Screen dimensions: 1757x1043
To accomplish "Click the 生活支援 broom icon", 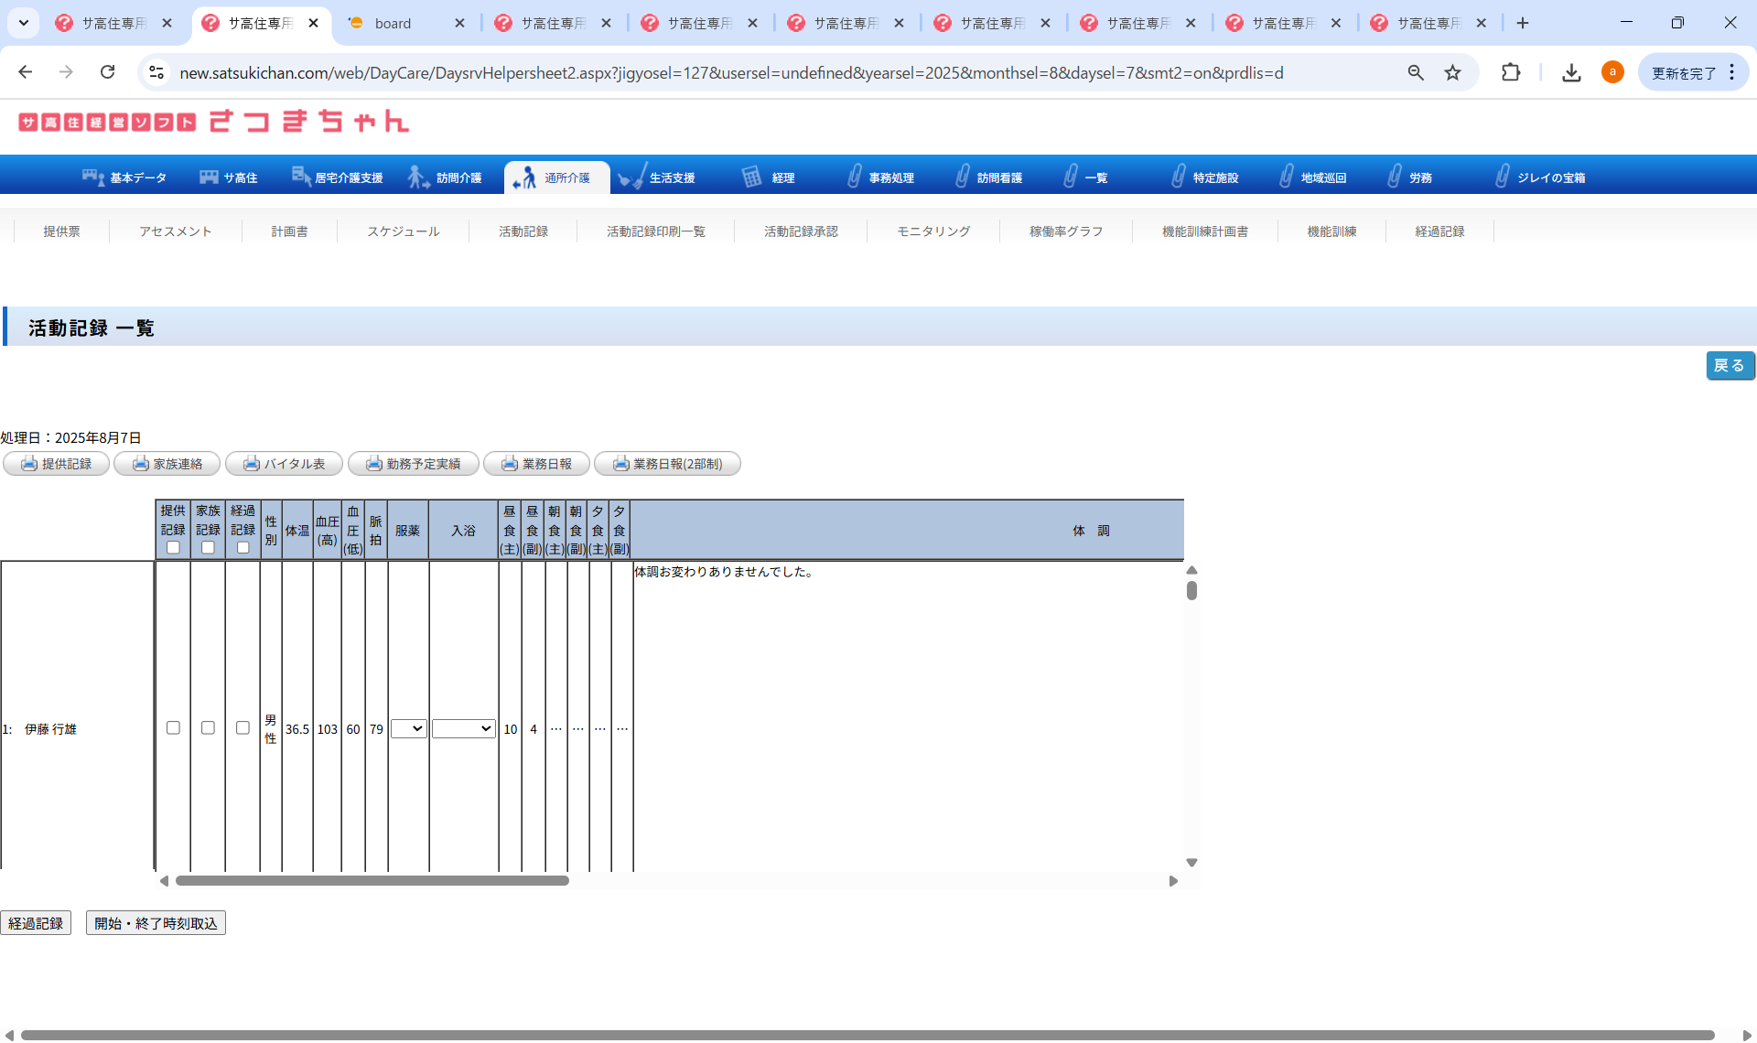I will 631,177.
